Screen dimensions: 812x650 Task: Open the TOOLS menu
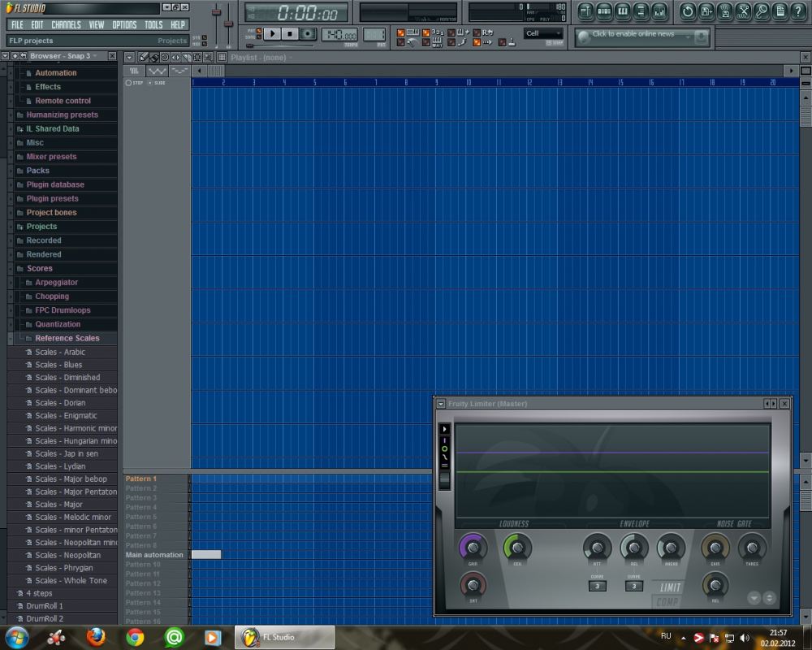tap(153, 25)
